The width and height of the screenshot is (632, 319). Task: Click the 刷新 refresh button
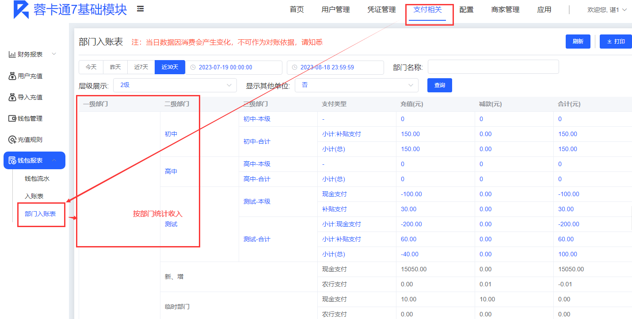tap(578, 42)
